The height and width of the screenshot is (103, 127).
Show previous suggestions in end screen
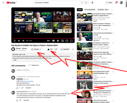tap(13, 22)
